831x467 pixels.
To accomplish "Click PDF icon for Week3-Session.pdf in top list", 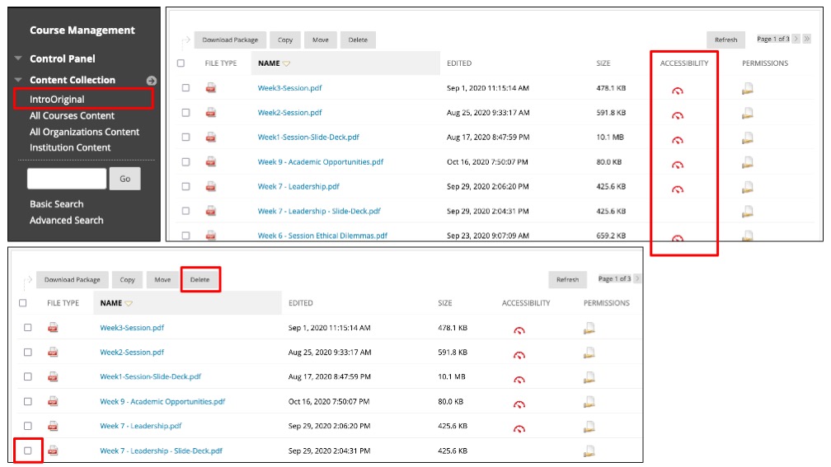I will [x=211, y=88].
